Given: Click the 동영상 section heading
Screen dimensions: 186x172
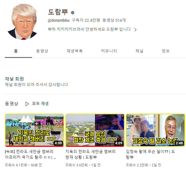Looking at the screenshot, I should pyautogui.click(x=12, y=103).
